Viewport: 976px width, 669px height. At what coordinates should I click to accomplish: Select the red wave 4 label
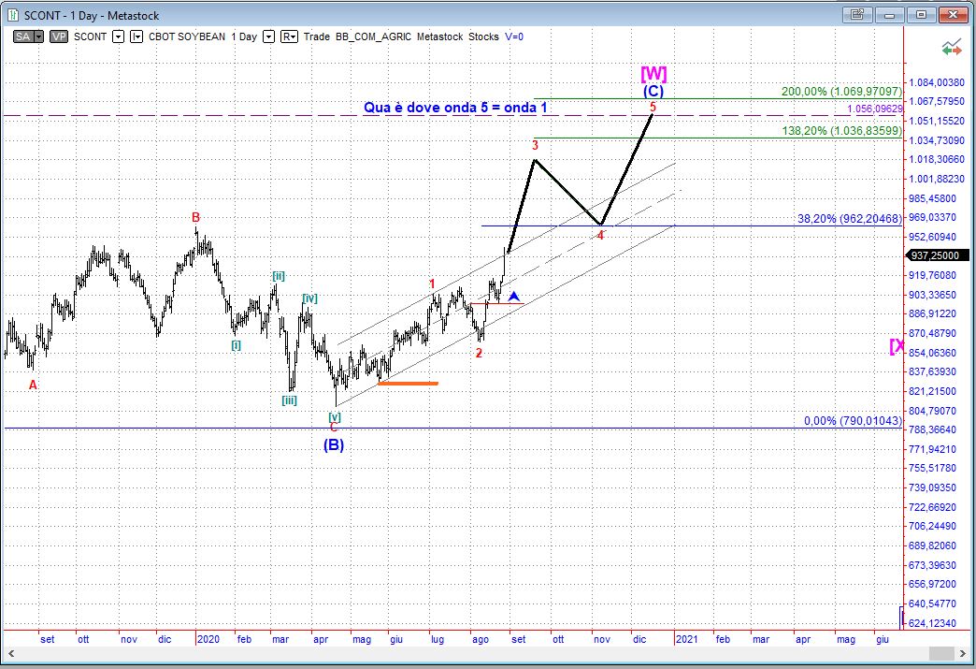[x=600, y=236]
